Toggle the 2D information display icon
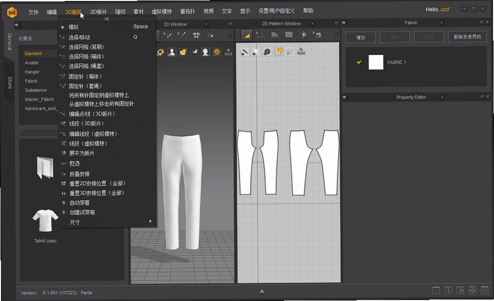Screen dimensions: 494x301 (267, 52)
